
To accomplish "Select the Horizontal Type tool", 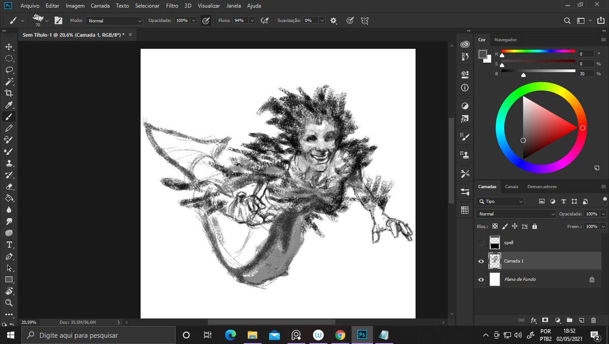I will tap(9, 245).
